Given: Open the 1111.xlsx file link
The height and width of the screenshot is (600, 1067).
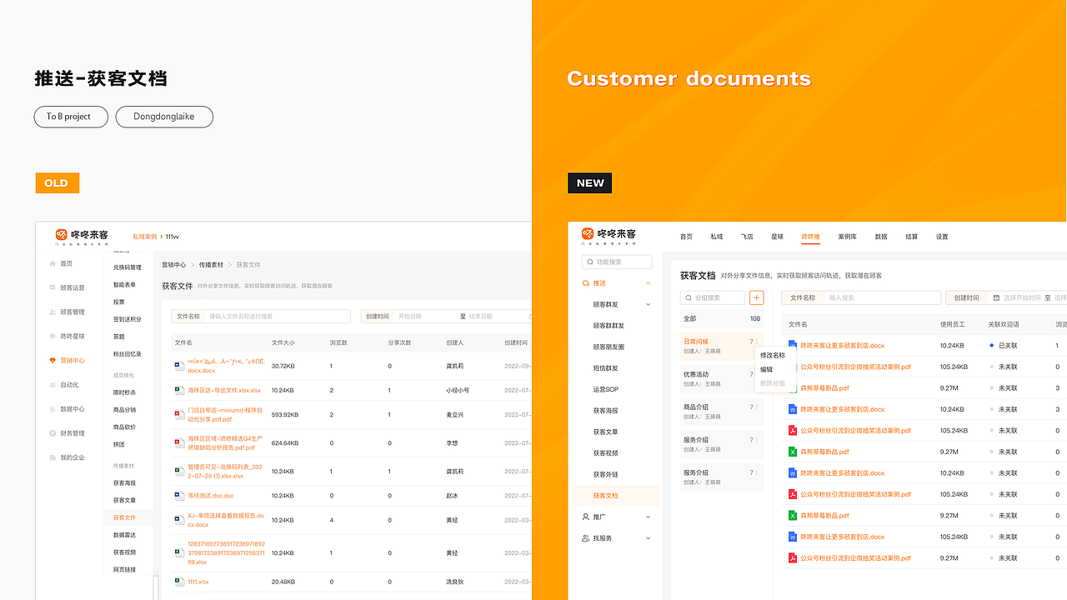Looking at the screenshot, I should coord(198,582).
